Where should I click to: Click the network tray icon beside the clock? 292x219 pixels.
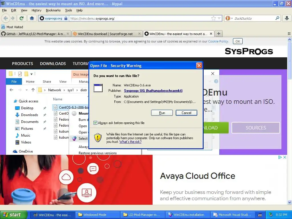tap(271, 215)
